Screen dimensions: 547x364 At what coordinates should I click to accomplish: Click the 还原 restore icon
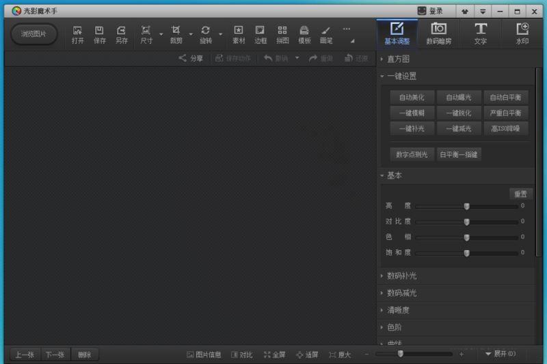coord(356,58)
